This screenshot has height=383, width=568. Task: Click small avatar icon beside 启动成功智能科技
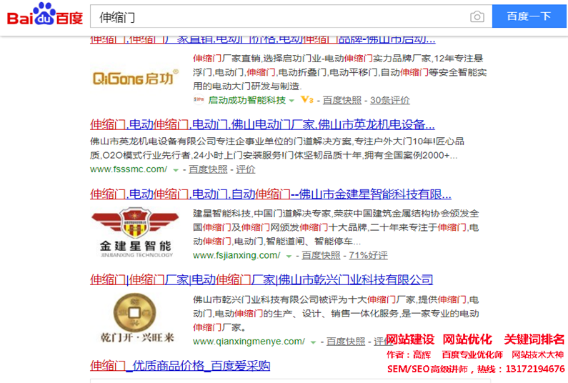[199, 99]
